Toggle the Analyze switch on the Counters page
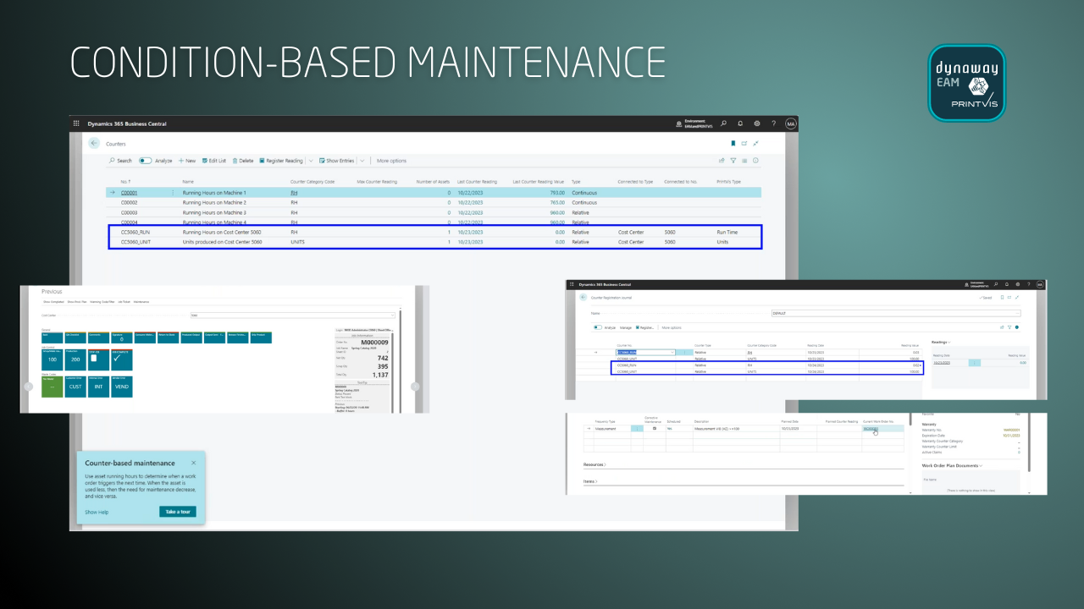Viewport: 1084px width, 609px height. [x=145, y=161]
